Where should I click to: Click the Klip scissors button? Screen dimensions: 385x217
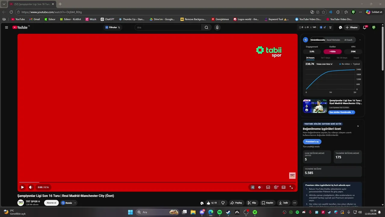tap(252, 203)
